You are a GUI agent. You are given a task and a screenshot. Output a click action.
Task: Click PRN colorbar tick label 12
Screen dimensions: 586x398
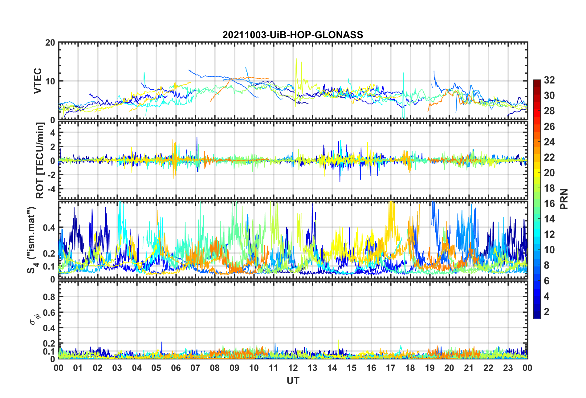point(549,234)
